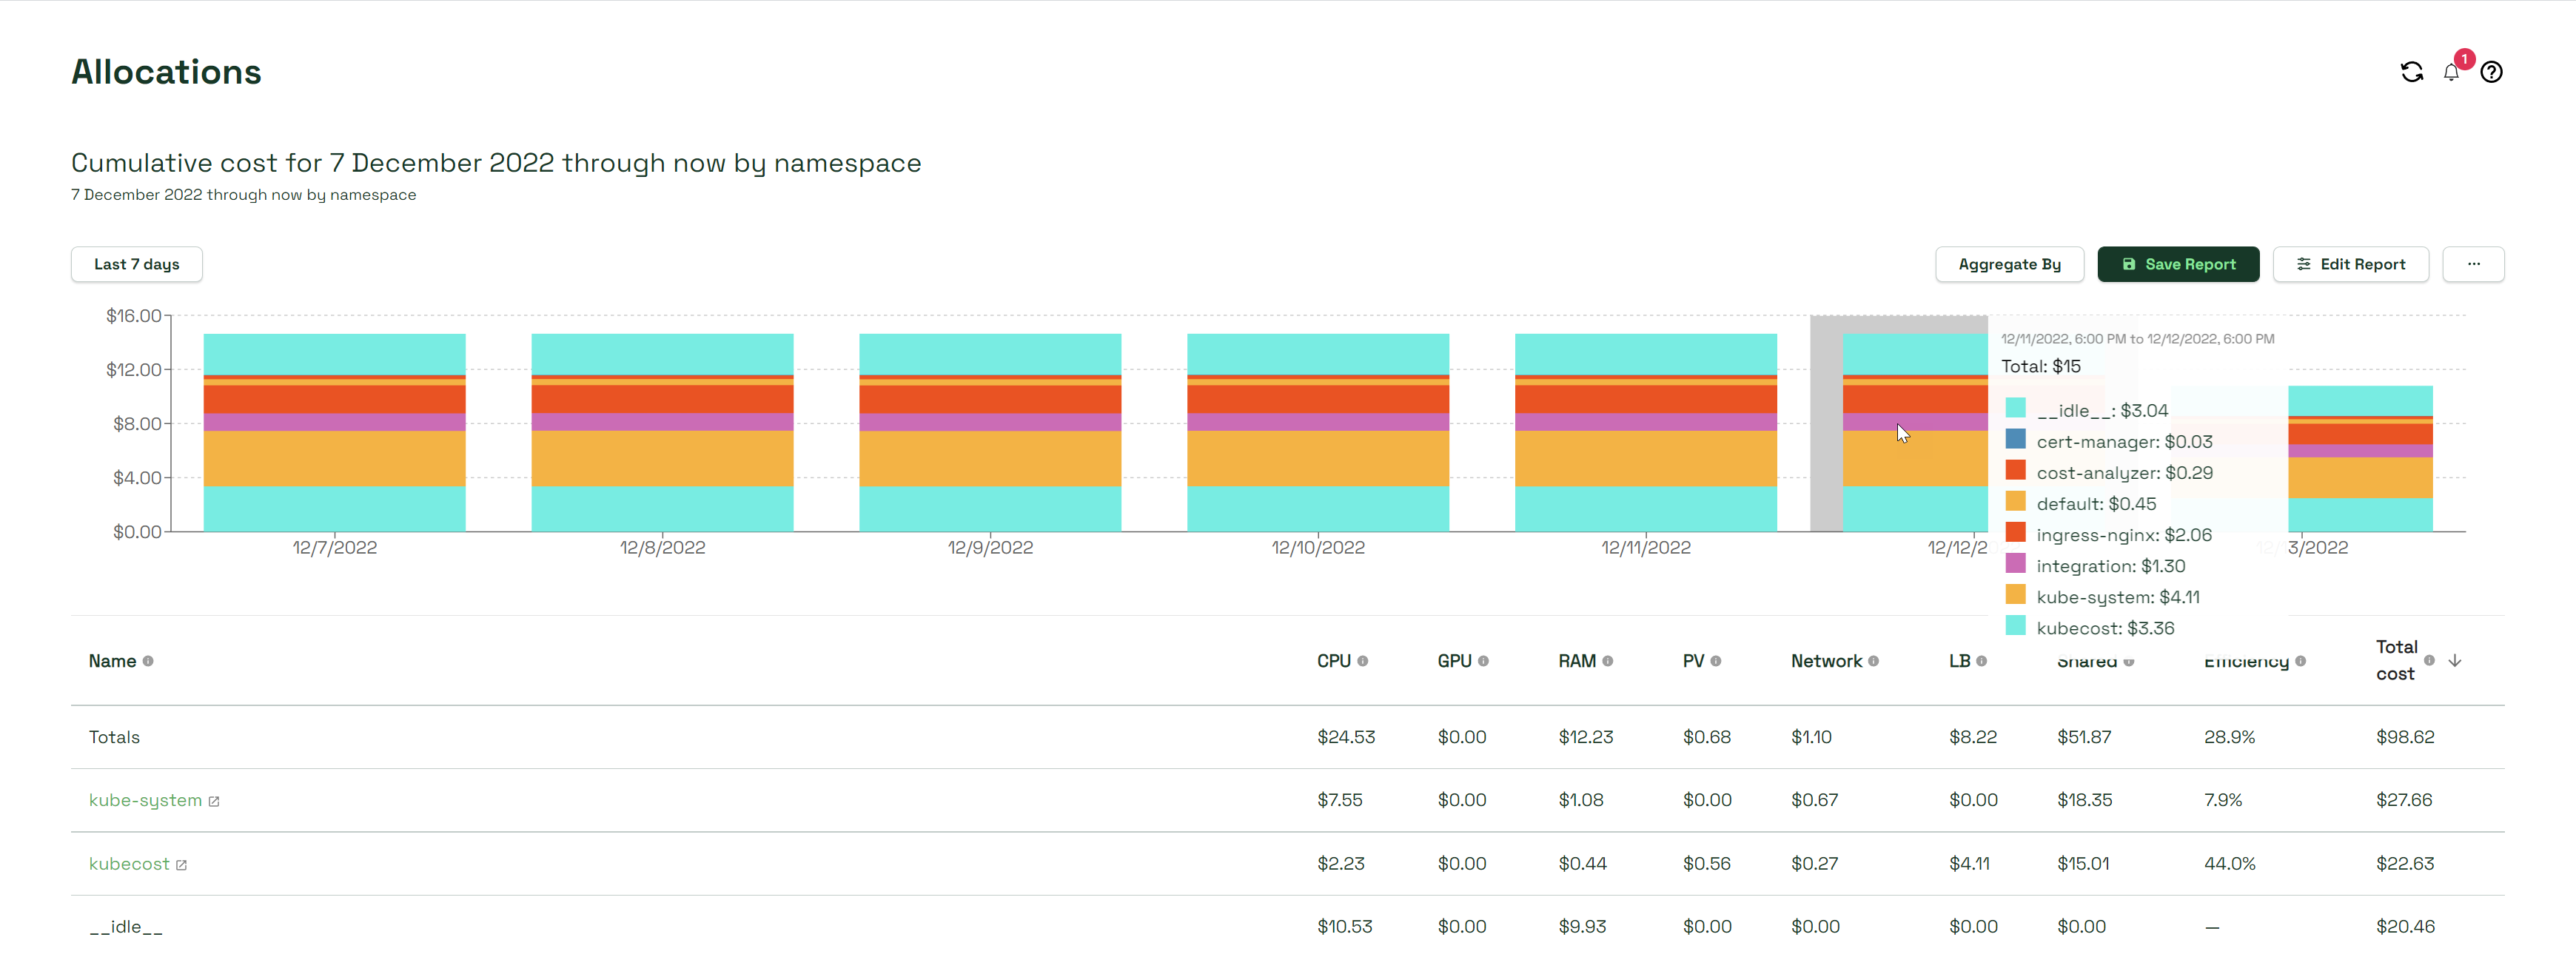Click the shorter last bar for 12/13/2022
This screenshot has height=957, width=2576.
[x=2360, y=458]
